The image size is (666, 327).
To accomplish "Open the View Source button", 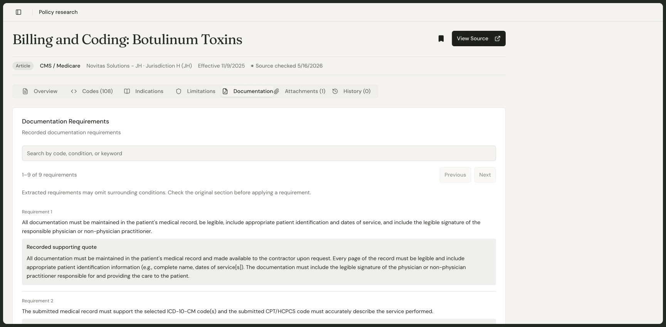I will click(478, 39).
